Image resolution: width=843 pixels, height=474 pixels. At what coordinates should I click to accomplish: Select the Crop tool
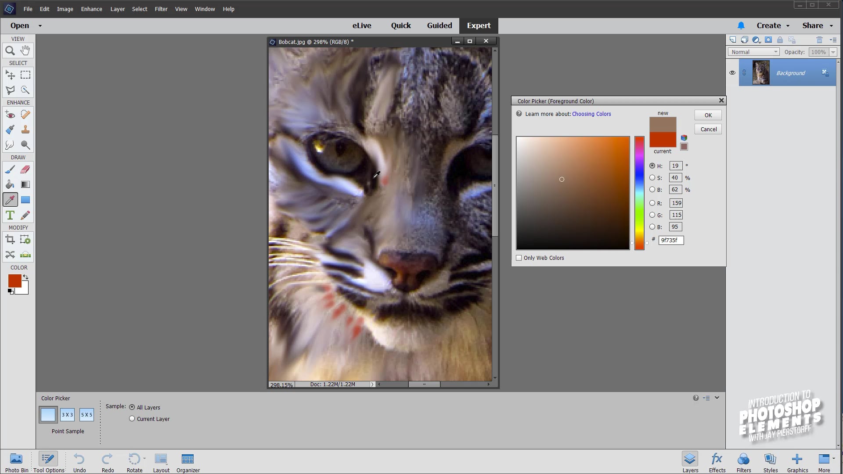(x=10, y=240)
